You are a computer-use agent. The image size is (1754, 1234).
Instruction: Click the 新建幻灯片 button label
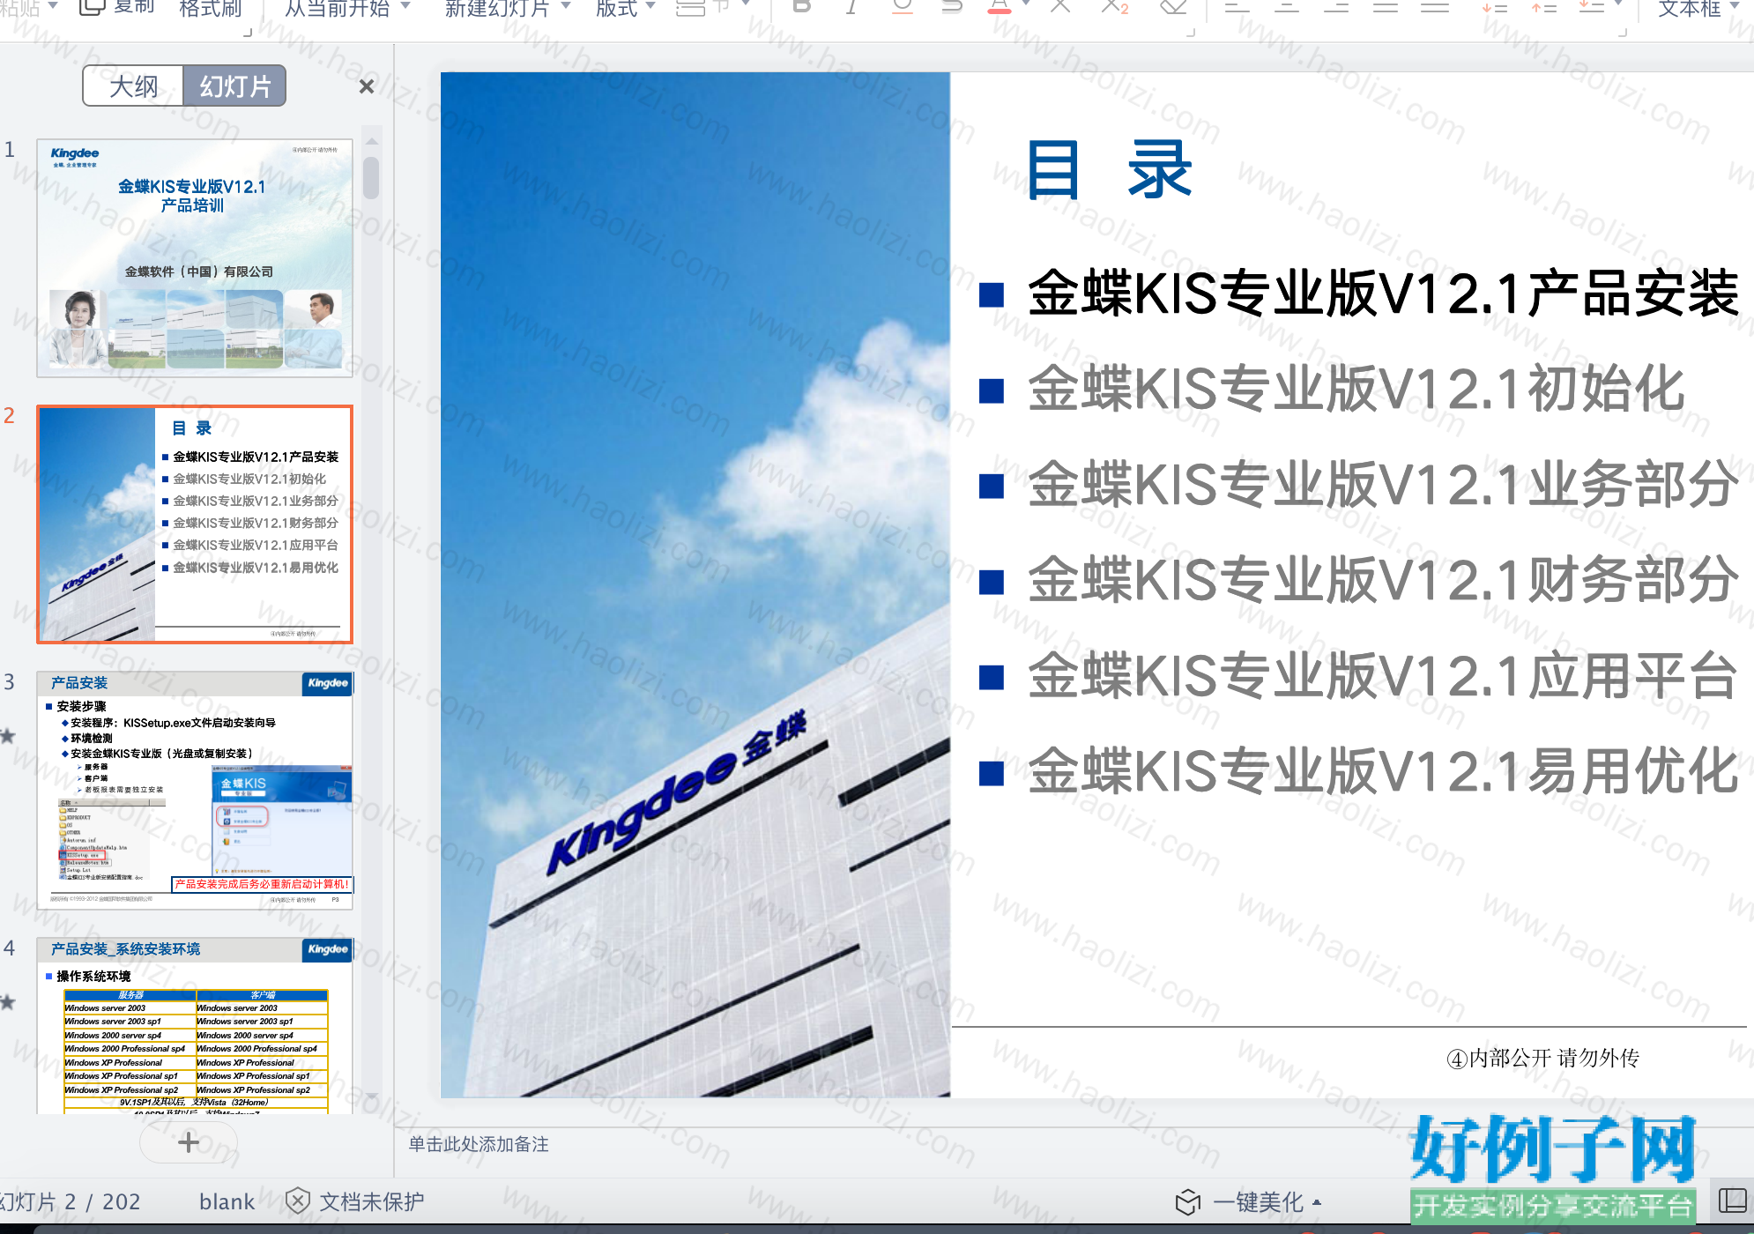(x=497, y=8)
